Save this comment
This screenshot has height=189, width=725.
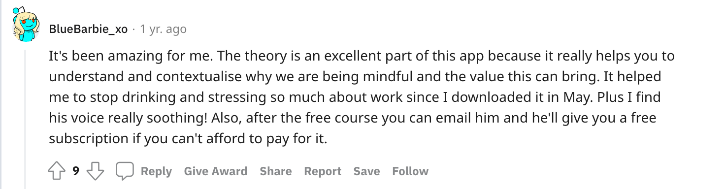coord(366,171)
